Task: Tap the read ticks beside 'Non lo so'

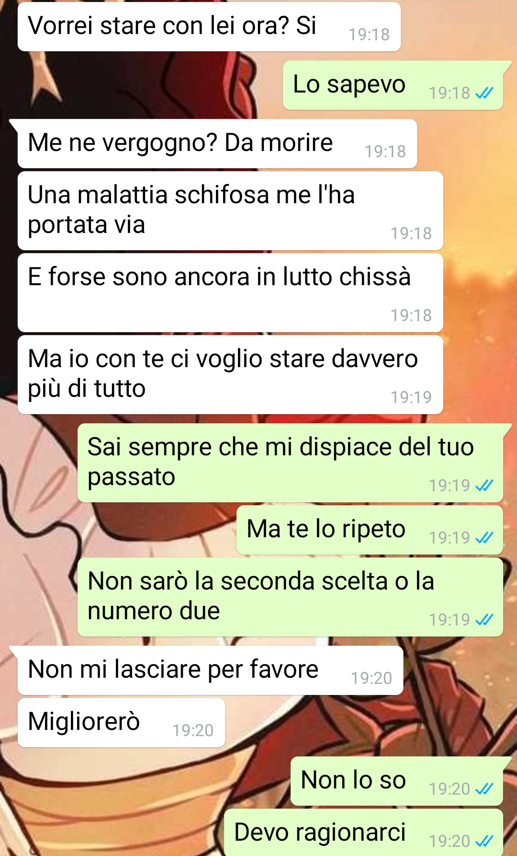Action: (x=484, y=788)
